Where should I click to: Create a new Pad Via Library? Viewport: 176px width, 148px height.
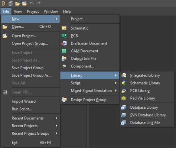tap(147, 98)
